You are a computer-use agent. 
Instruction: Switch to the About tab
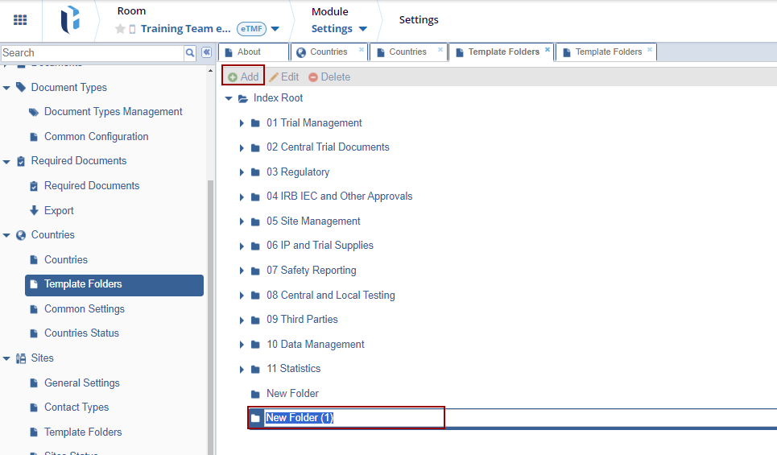pos(249,52)
